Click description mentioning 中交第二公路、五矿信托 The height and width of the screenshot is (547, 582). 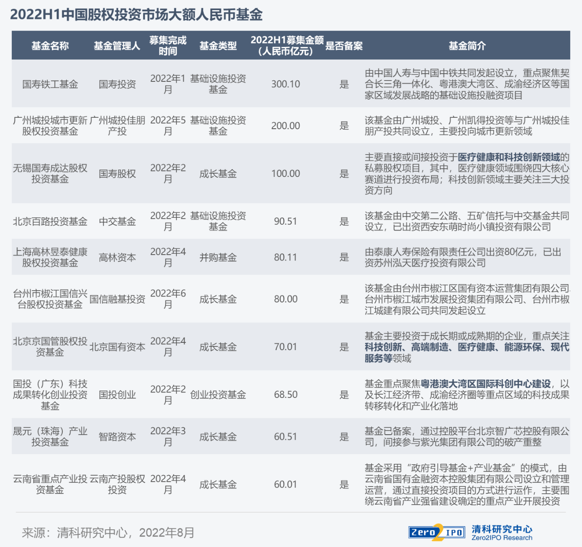(467, 221)
